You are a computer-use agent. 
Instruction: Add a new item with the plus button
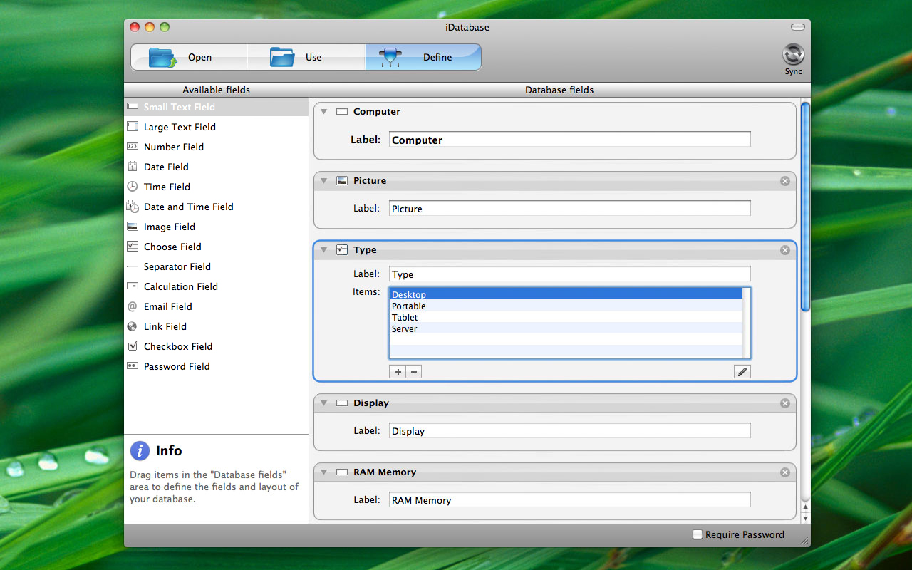point(398,371)
